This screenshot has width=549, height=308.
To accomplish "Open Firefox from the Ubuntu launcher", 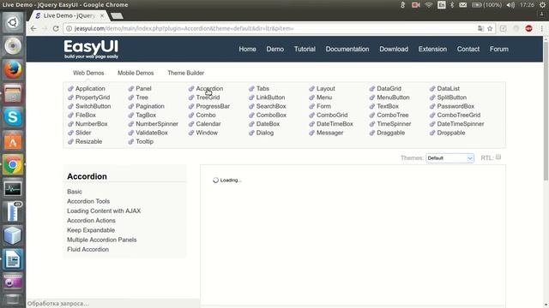I will (13, 69).
